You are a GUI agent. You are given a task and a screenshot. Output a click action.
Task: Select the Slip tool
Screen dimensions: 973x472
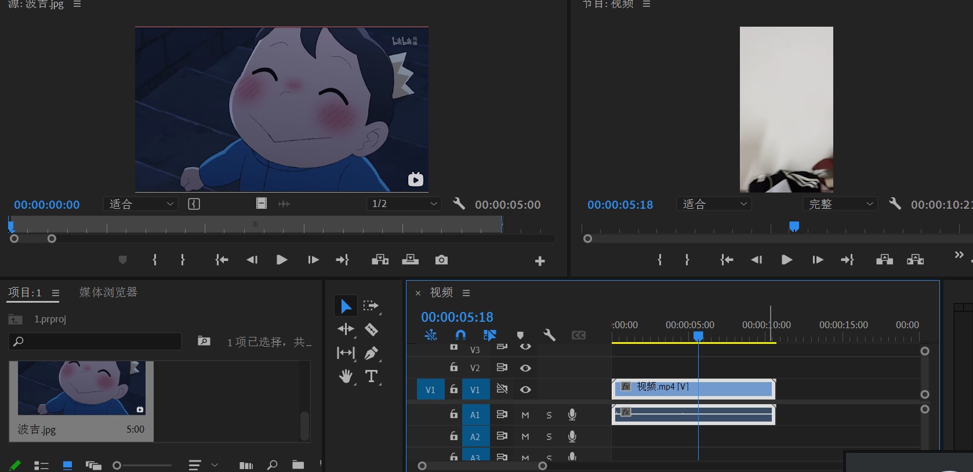coord(346,353)
